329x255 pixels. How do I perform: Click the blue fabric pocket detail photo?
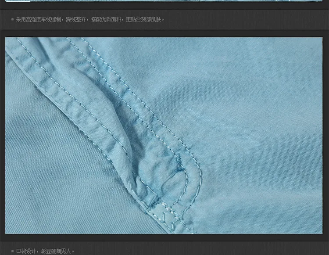click(164, 136)
